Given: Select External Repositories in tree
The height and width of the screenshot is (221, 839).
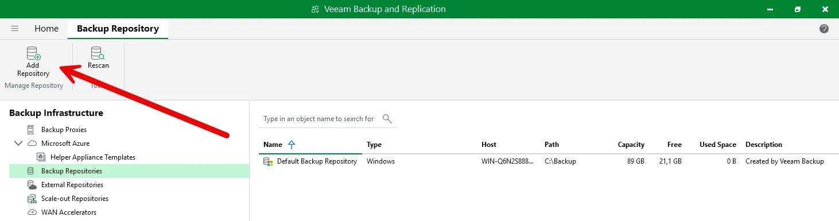Looking at the screenshot, I should coord(72,185).
